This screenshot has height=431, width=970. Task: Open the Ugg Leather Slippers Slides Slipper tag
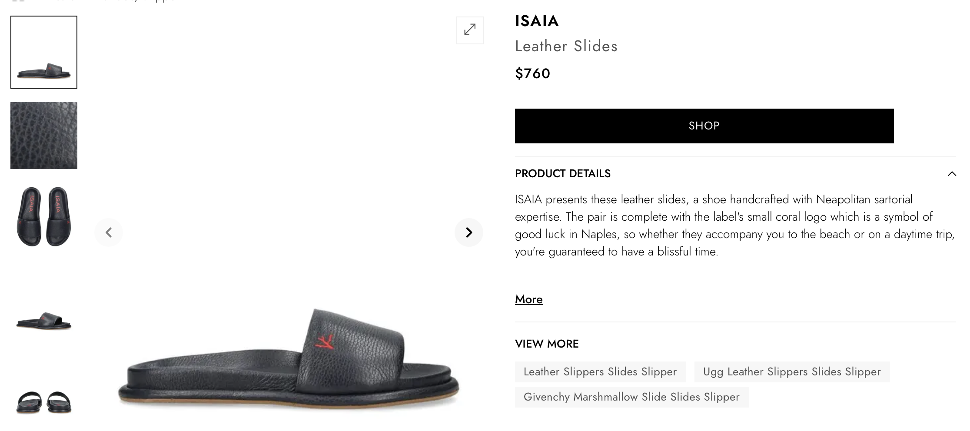791,372
